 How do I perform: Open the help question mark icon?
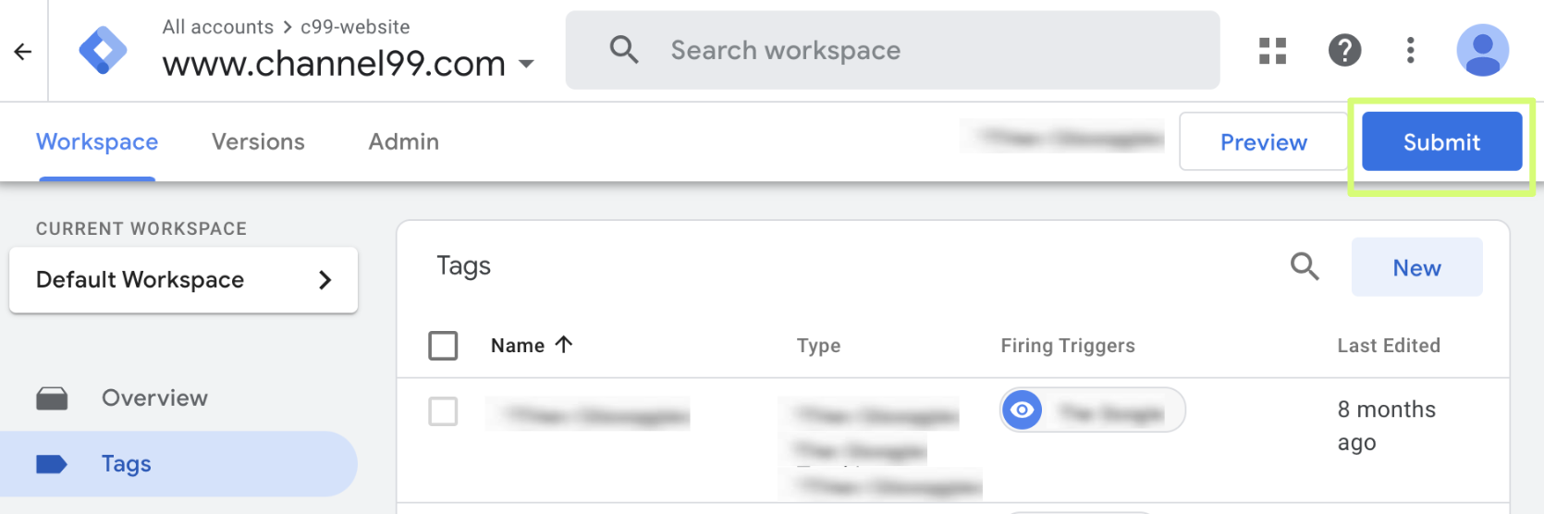[1344, 50]
